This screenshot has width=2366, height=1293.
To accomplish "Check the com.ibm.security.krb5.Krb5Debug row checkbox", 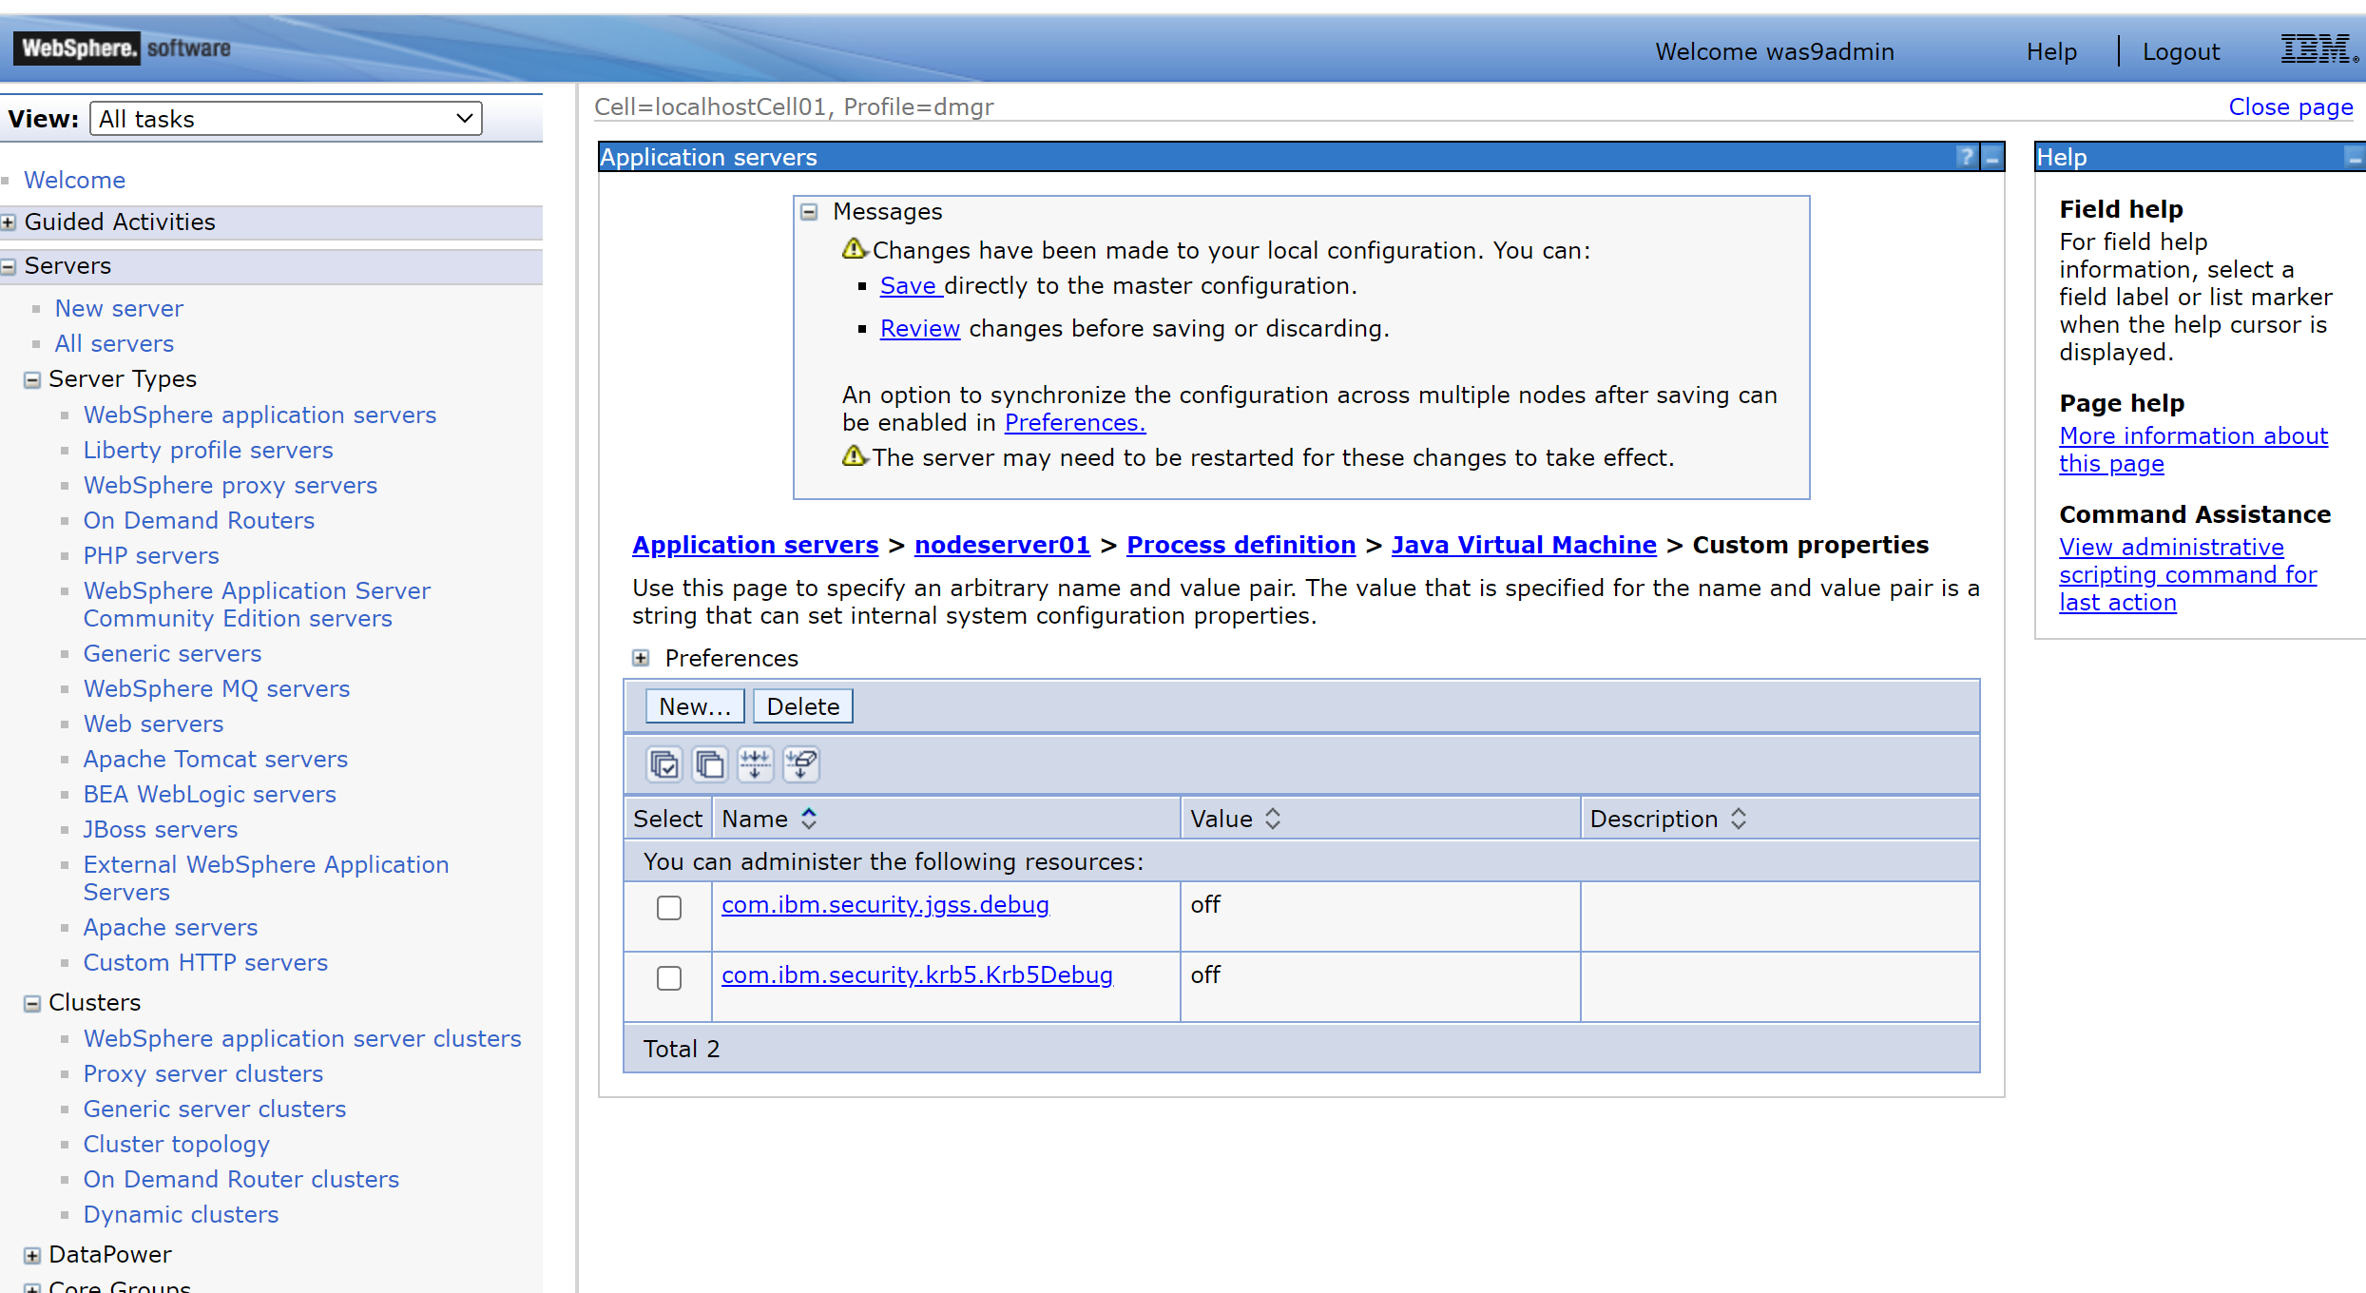I will coord(669,978).
